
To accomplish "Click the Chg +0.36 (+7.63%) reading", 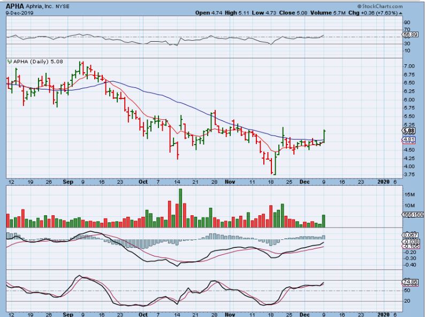I will (x=373, y=13).
